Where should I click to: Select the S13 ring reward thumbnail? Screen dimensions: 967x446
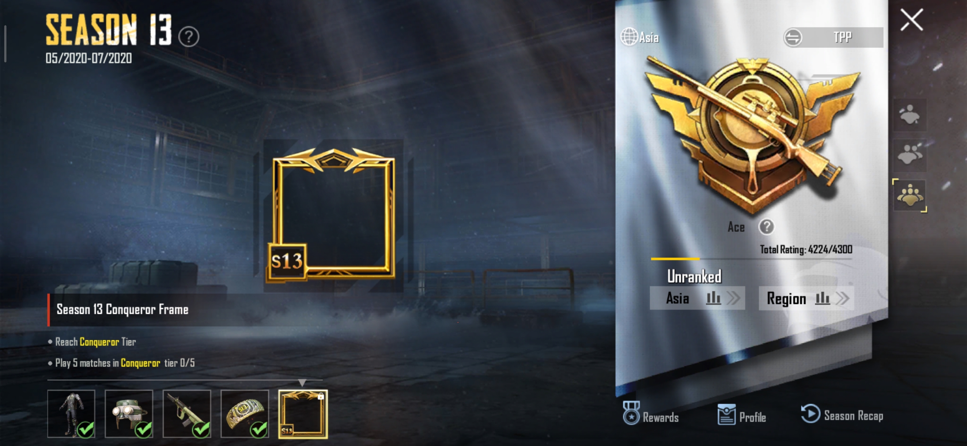pyautogui.click(x=245, y=414)
